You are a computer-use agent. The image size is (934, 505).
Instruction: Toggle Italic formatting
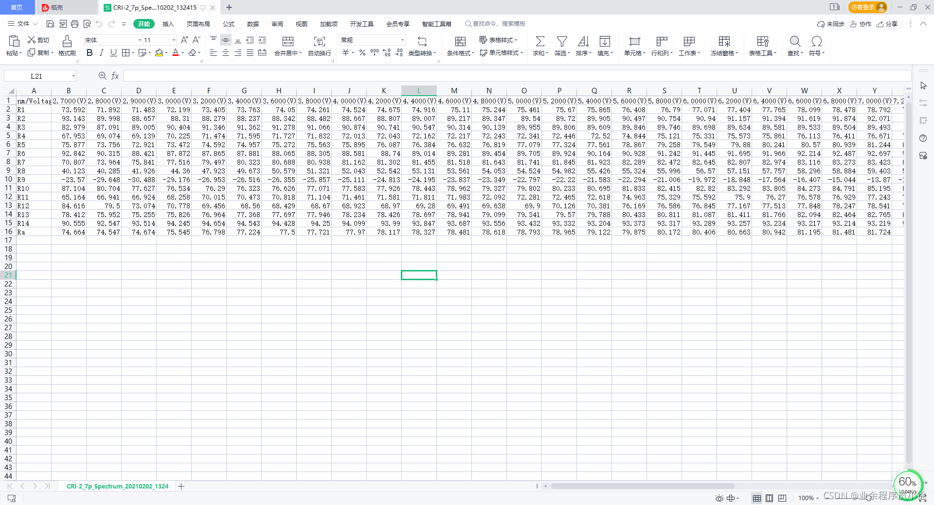tap(101, 52)
